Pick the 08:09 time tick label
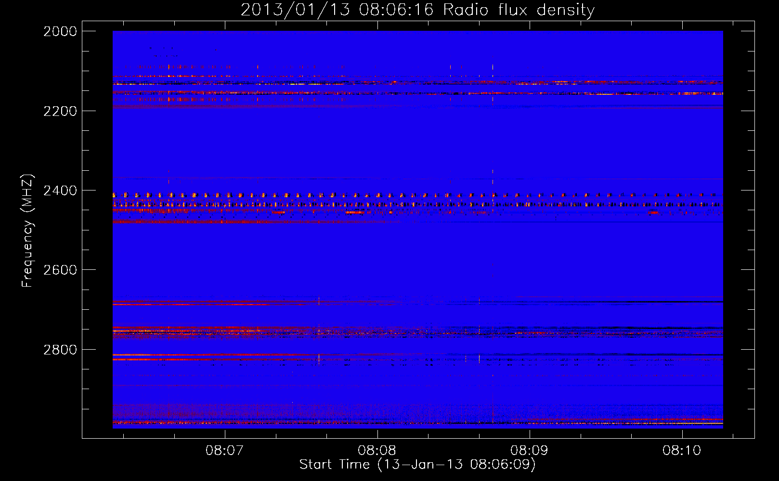The image size is (779, 481). (530, 451)
